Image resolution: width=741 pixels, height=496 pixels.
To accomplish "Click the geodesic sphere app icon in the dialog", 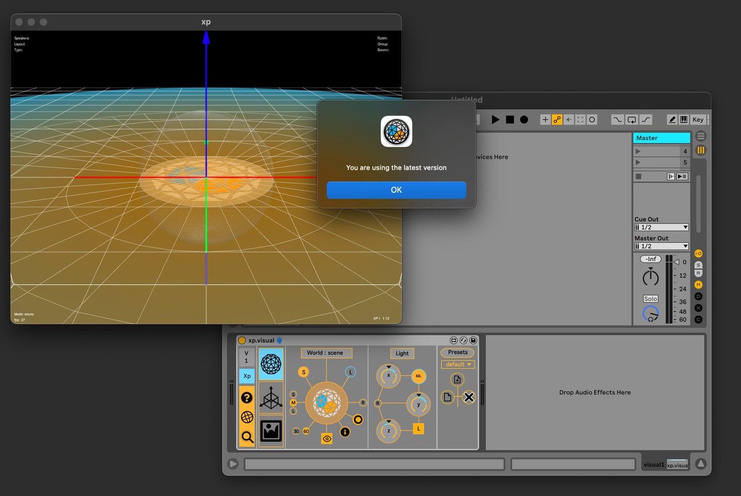I will click(x=396, y=131).
